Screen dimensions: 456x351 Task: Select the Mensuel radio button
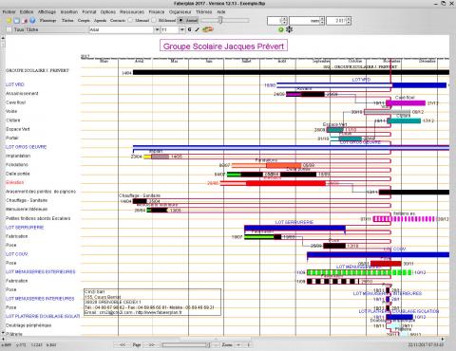(130, 20)
